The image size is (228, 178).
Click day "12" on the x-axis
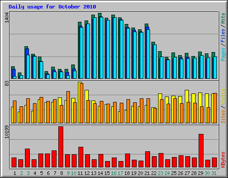[x=87, y=173]
